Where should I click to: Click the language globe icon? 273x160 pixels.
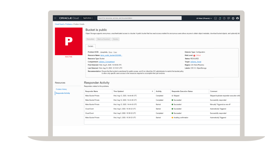pos(233,18)
